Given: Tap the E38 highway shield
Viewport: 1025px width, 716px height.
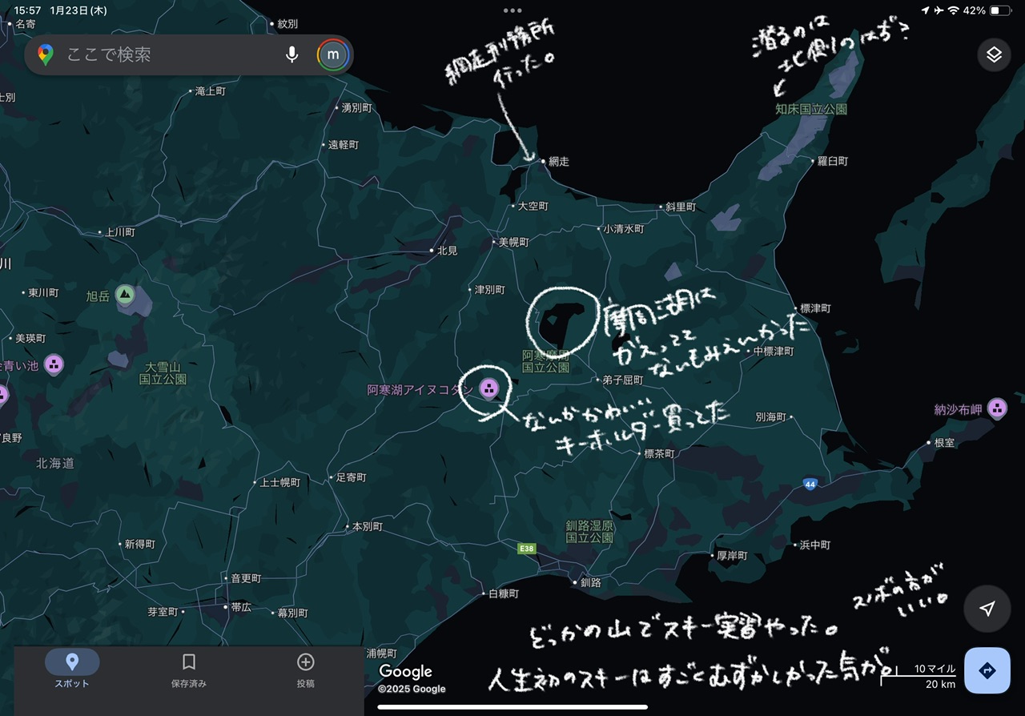Looking at the screenshot, I should click(x=526, y=549).
